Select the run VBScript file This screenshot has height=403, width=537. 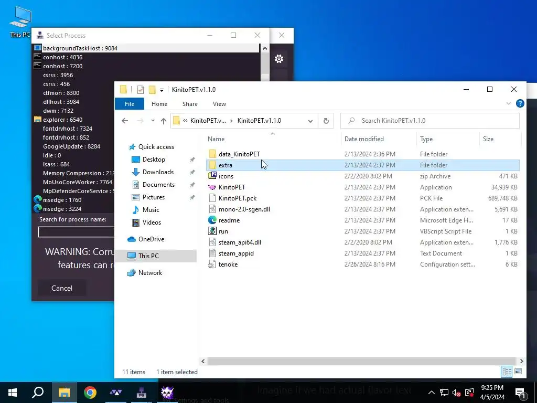pos(223,231)
